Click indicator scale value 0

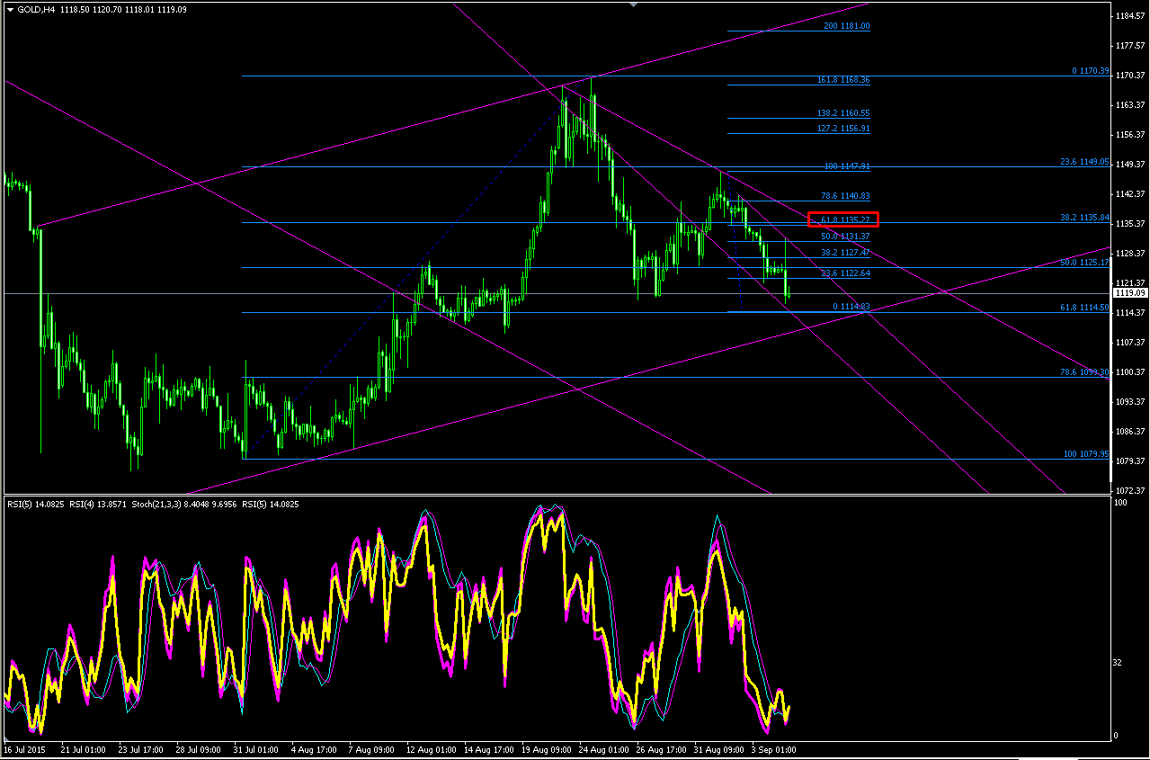pos(1116,736)
